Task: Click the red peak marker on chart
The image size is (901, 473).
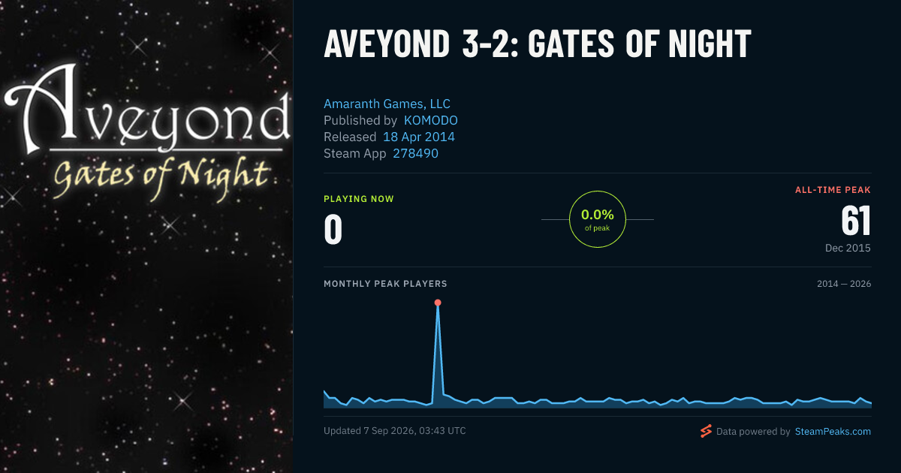Action: (x=438, y=303)
